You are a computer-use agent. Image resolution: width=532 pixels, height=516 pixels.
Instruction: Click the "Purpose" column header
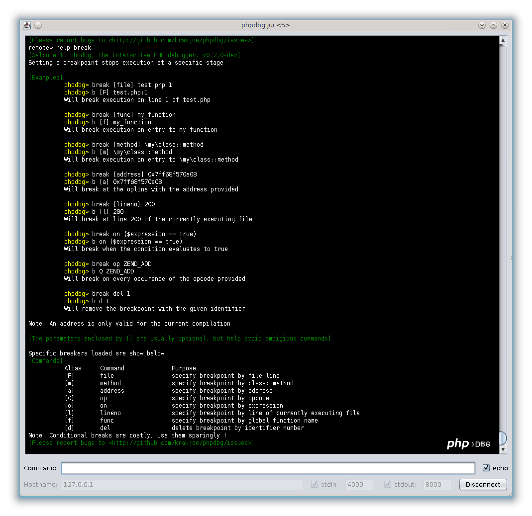184,368
